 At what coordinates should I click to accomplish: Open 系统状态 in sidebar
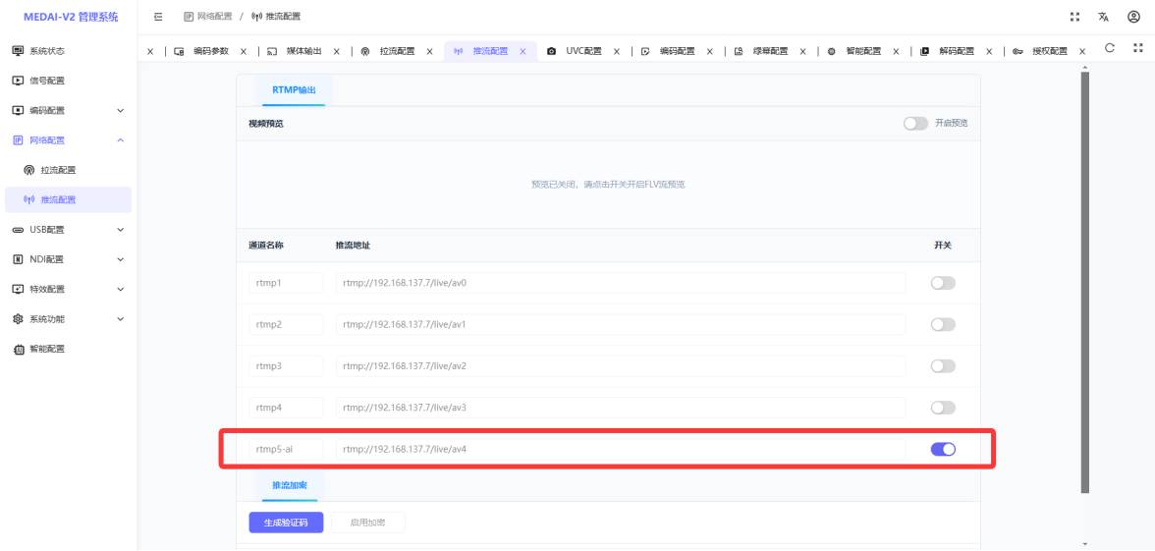[69, 51]
